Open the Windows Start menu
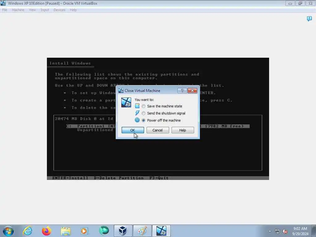The width and height of the screenshot is (316, 237). click(8, 231)
